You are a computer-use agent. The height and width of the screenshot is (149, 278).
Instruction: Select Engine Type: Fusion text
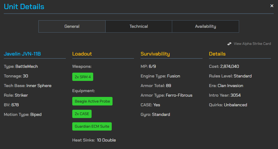(x=160, y=76)
